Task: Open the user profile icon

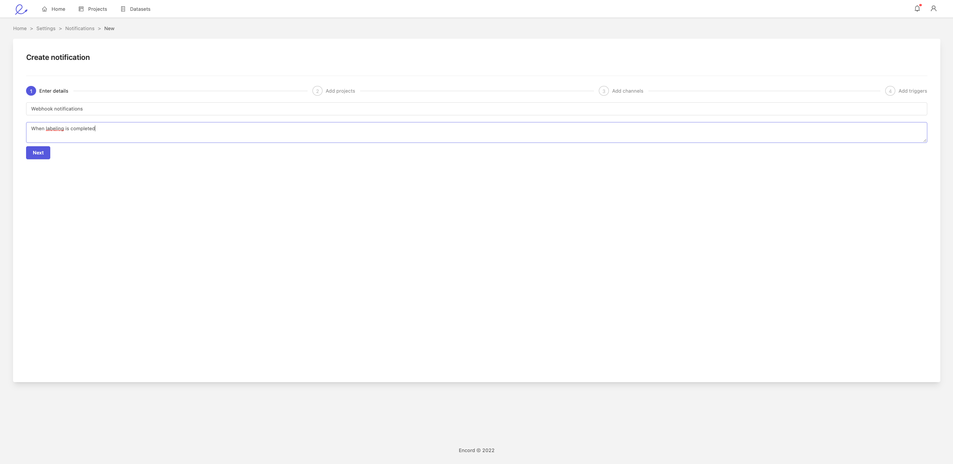Action: click(934, 9)
